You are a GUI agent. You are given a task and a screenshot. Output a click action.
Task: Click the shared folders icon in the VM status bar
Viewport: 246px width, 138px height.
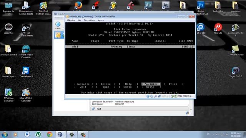coord(163,96)
